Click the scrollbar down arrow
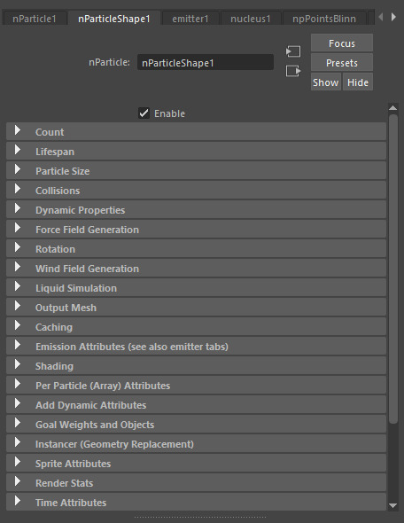 393,505
